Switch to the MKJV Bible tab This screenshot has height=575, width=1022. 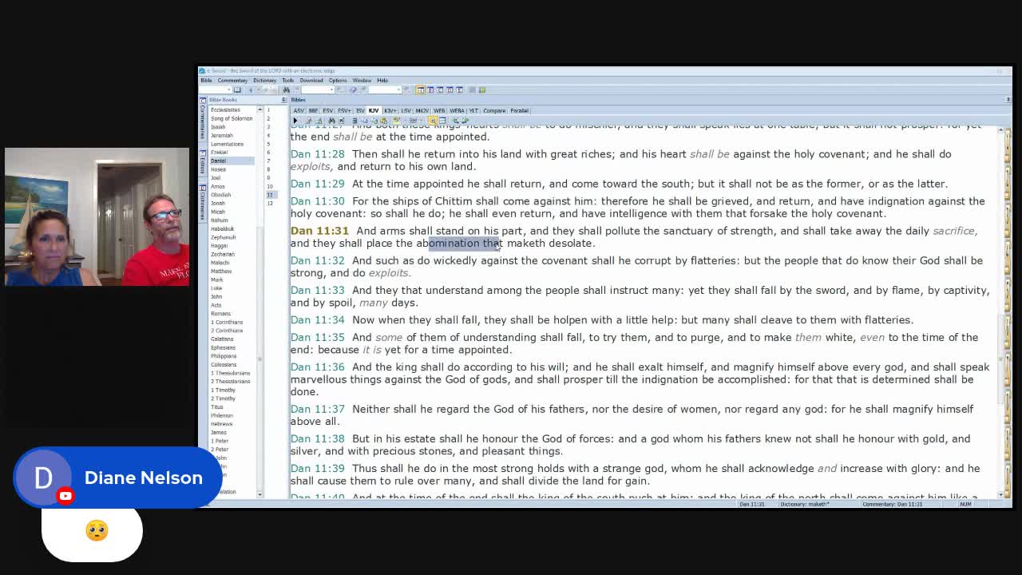pos(422,111)
